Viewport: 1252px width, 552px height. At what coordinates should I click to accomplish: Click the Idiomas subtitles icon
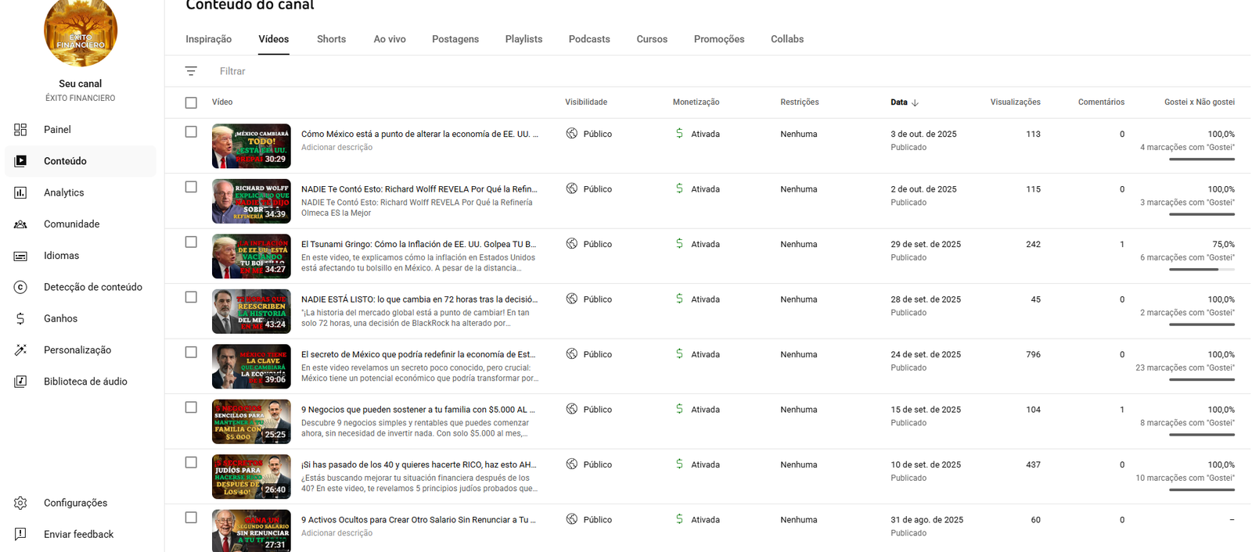20,256
